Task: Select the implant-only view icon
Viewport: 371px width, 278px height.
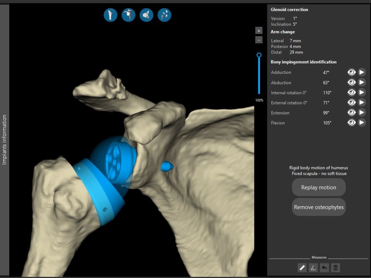Action: [147, 15]
